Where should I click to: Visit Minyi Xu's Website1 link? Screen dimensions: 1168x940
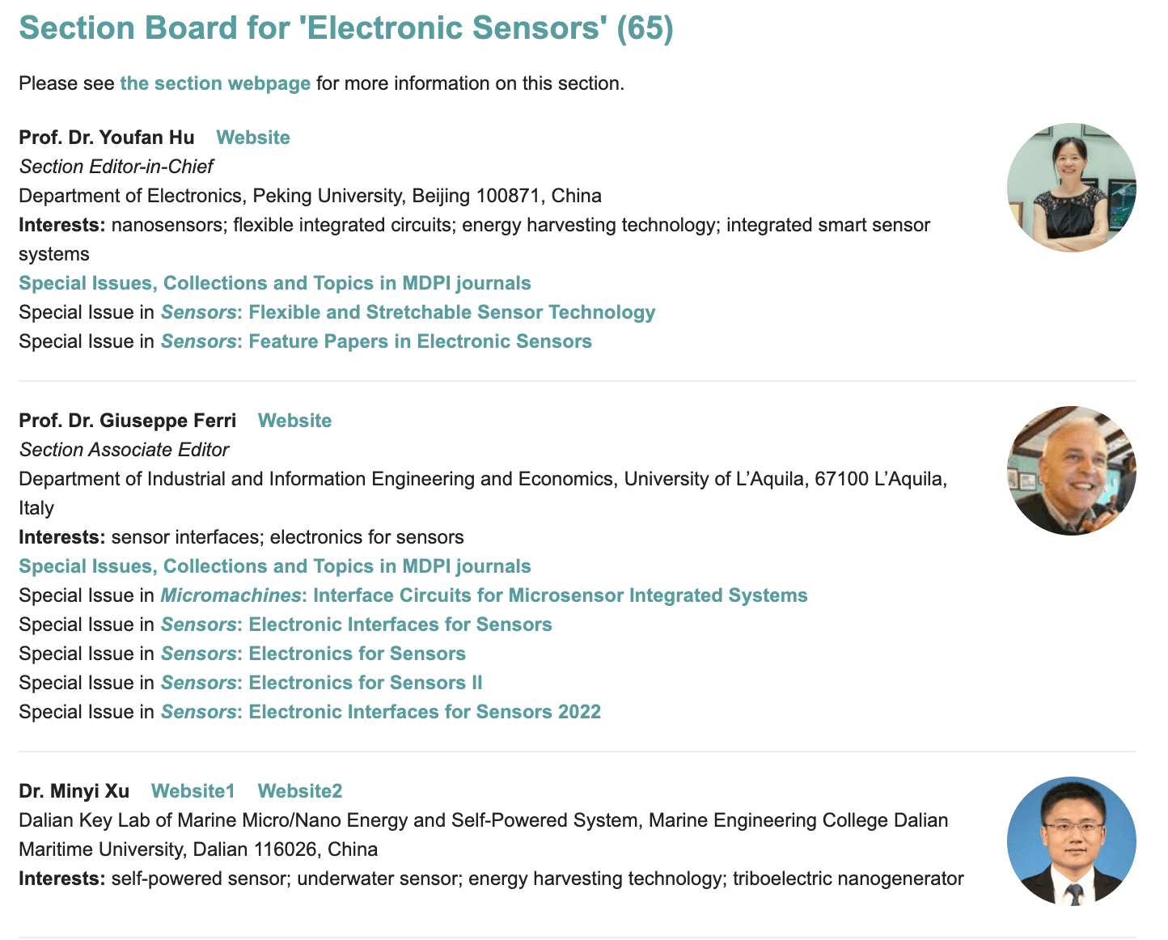pyautogui.click(x=193, y=791)
